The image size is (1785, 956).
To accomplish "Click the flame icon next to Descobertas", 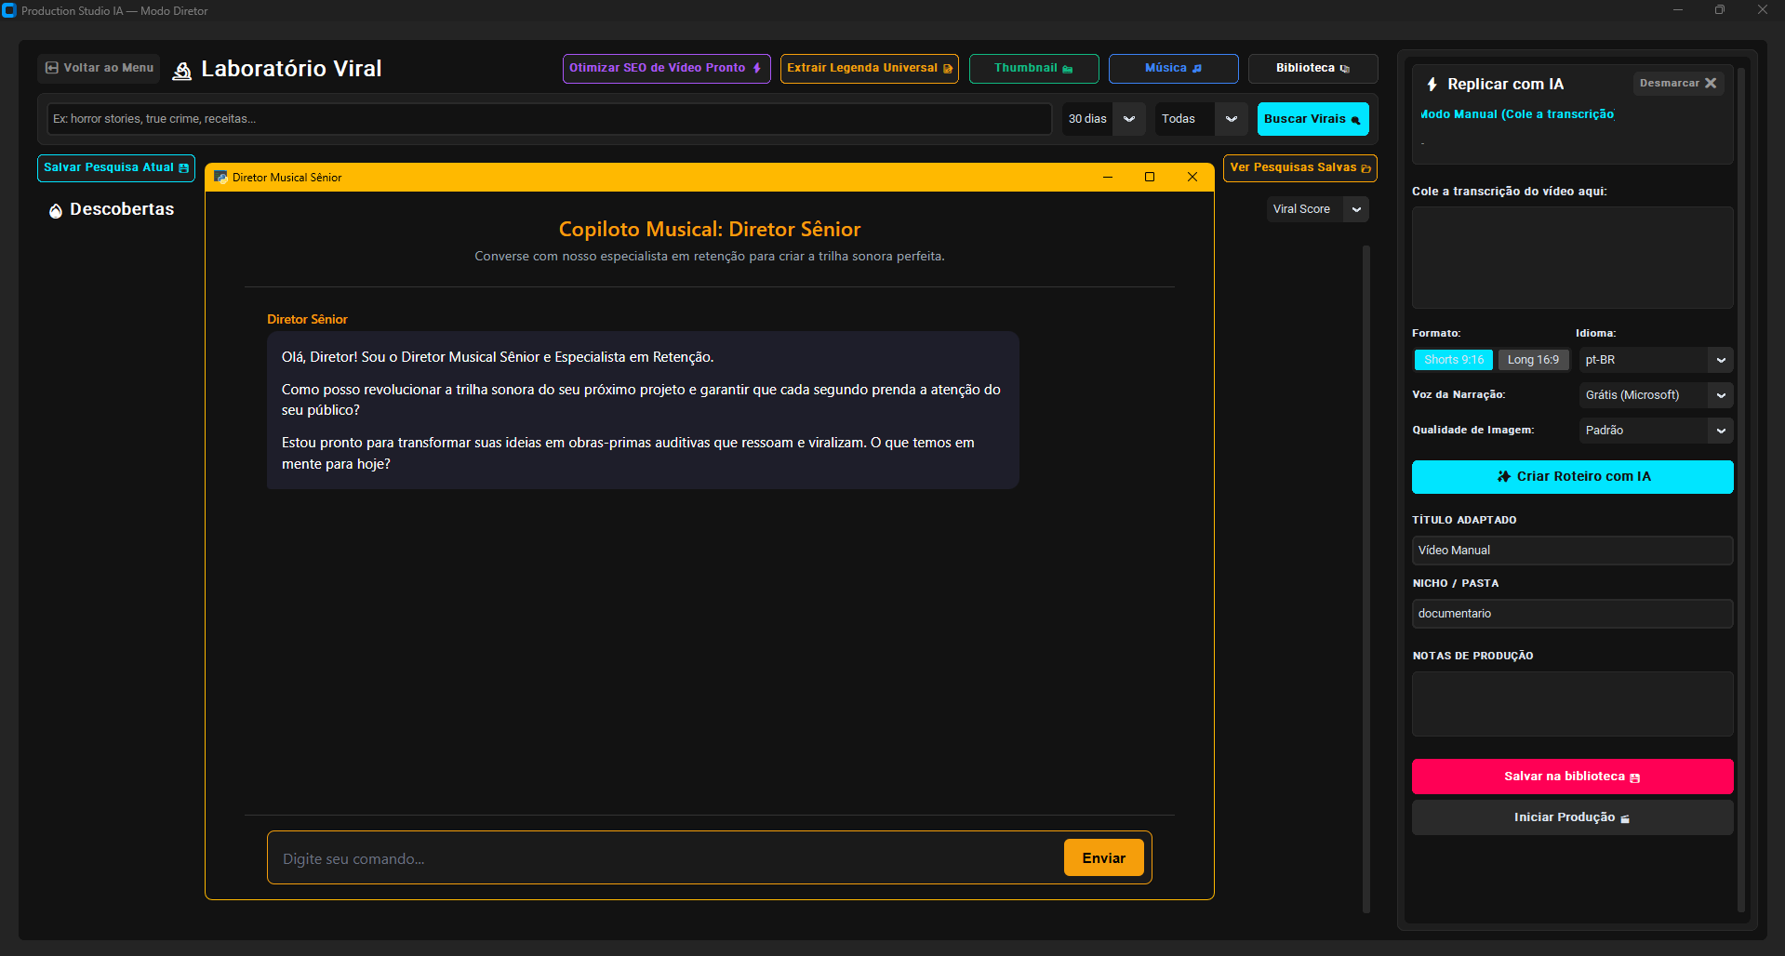I will tap(56, 211).
